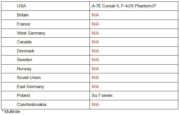Screen dimensions: 179x115
Task: Click the N/A value in France row
Action: pyautogui.click(x=95, y=24)
